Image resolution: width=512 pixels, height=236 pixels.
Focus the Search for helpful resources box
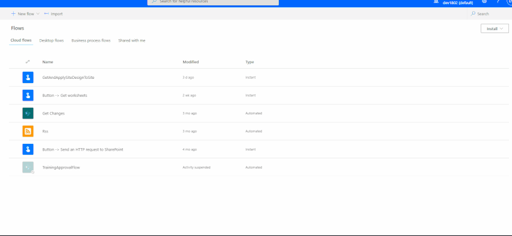click(x=213, y=2)
